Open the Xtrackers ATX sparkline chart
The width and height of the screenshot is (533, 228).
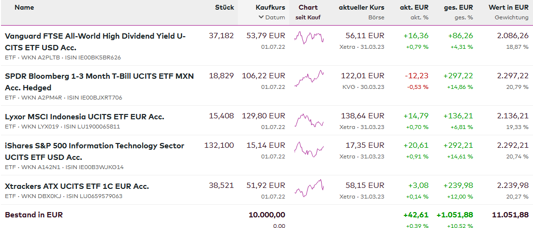309,187
